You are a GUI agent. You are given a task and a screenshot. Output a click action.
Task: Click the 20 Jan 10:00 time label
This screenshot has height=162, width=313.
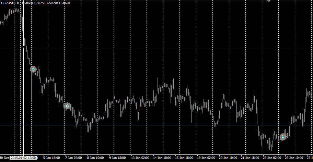228,158
